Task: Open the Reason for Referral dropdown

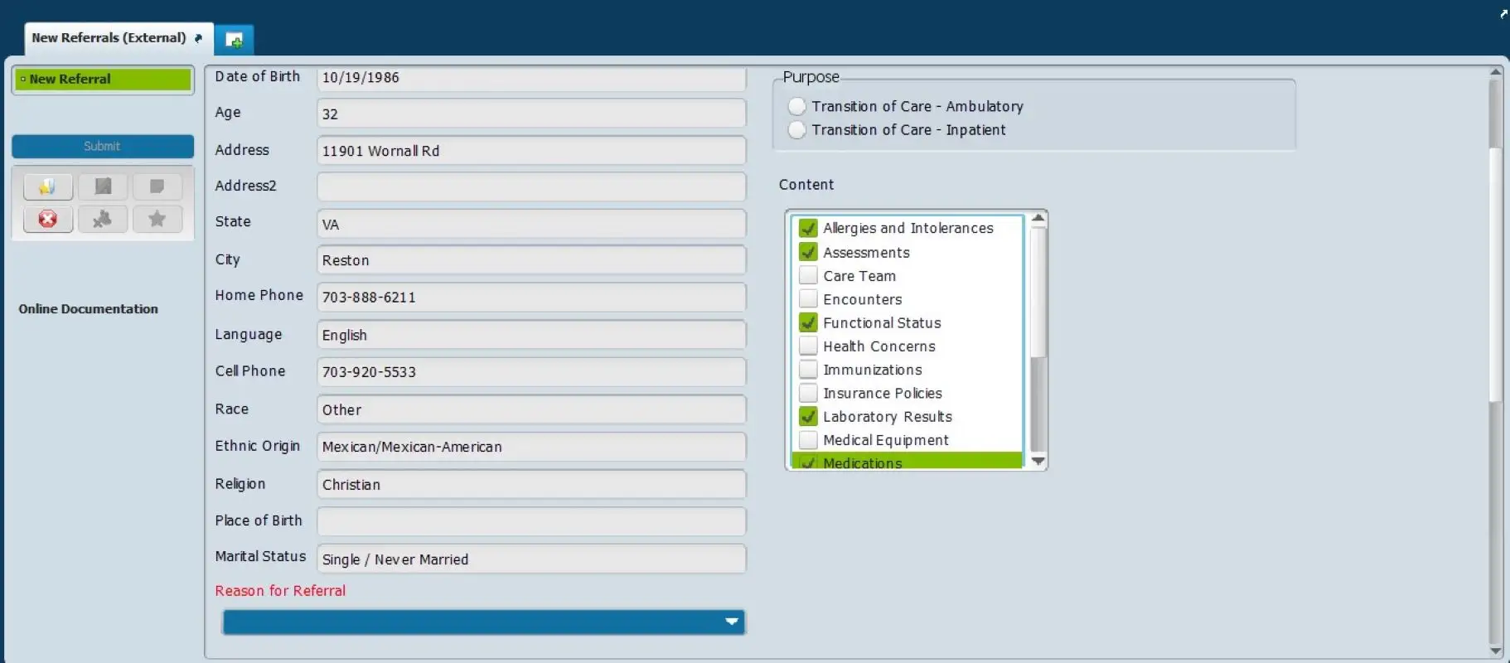Action: [484, 622]
